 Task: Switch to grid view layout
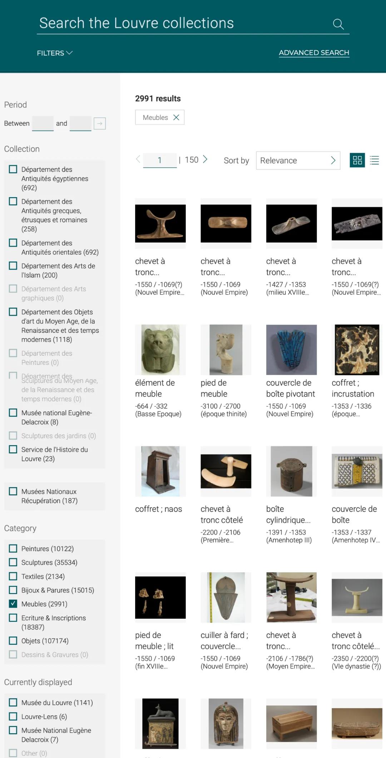coord(357,160)
